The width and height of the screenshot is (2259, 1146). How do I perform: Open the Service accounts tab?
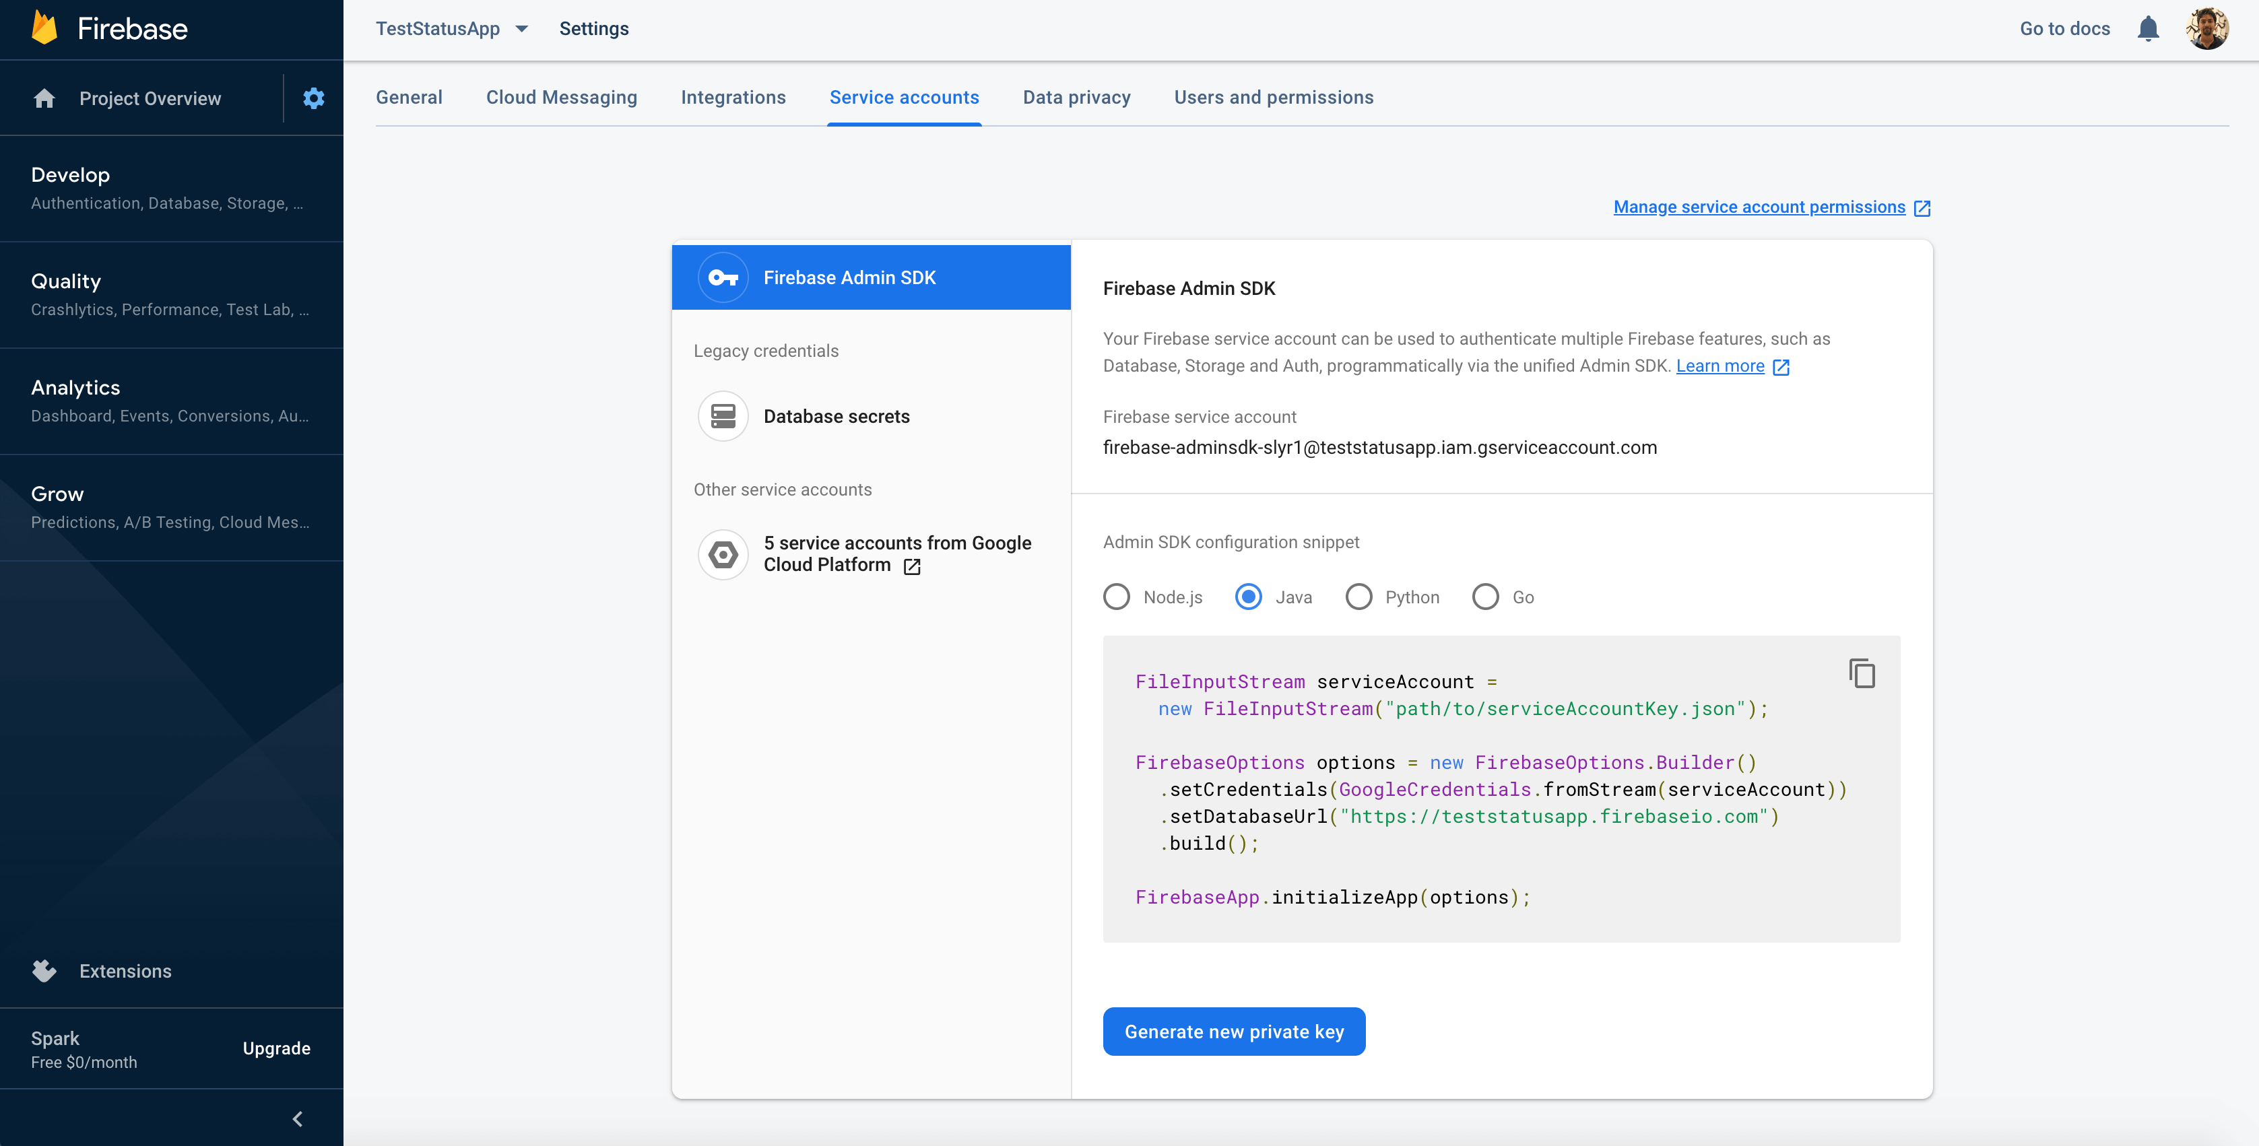tap(904, 98)
